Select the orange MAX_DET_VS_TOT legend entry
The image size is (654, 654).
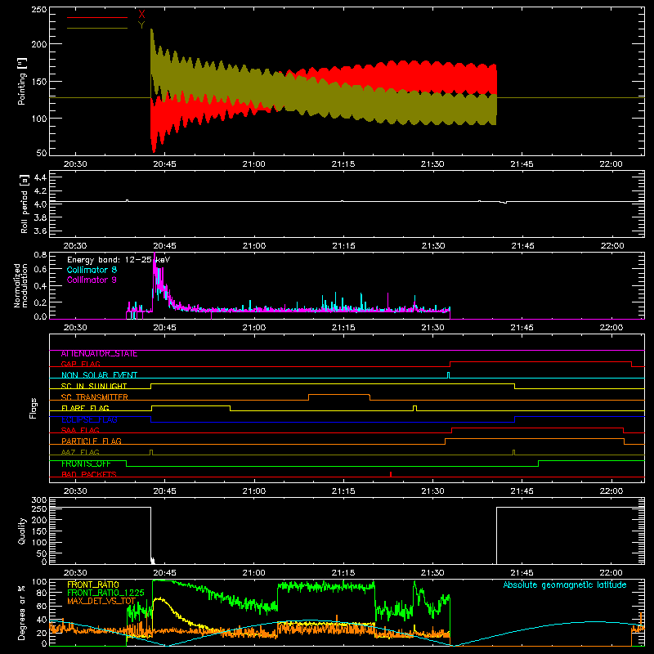click(x=101, y=601)
